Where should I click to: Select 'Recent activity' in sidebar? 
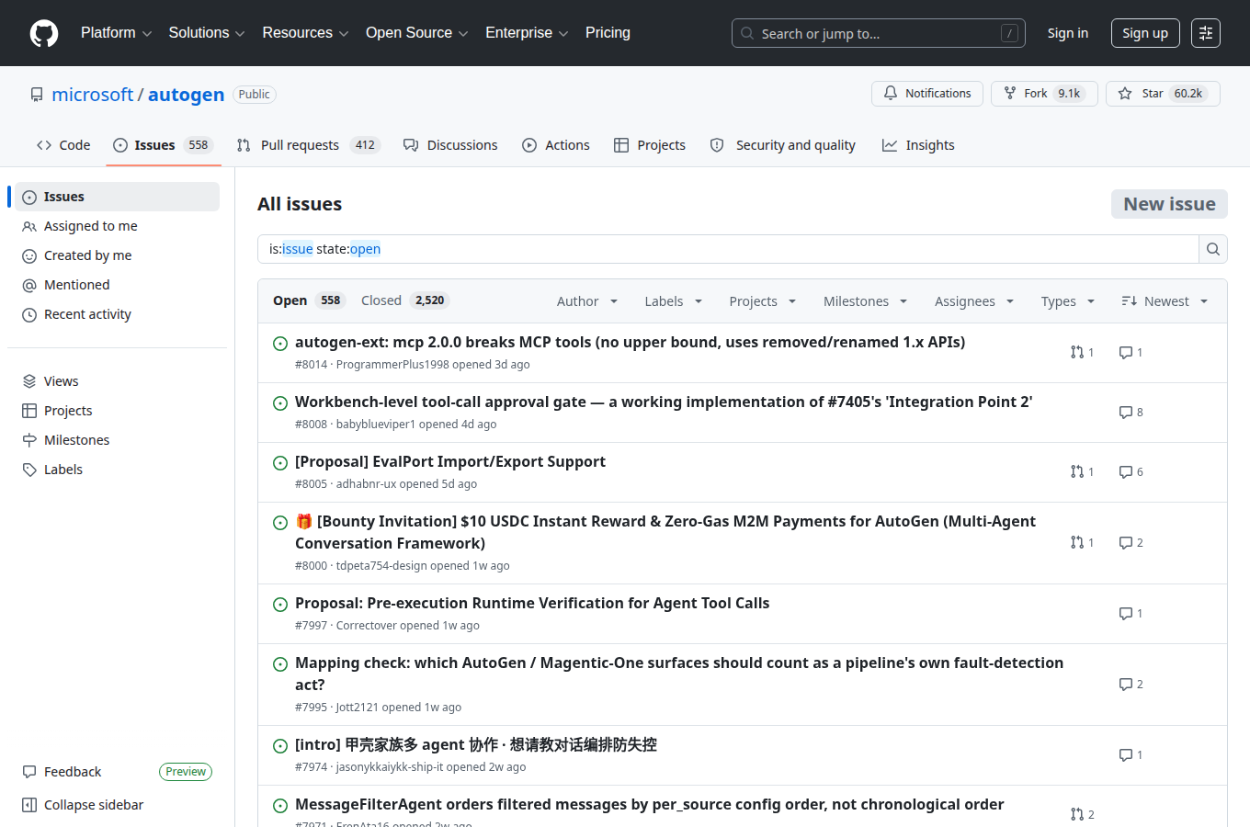pos(117,314)
